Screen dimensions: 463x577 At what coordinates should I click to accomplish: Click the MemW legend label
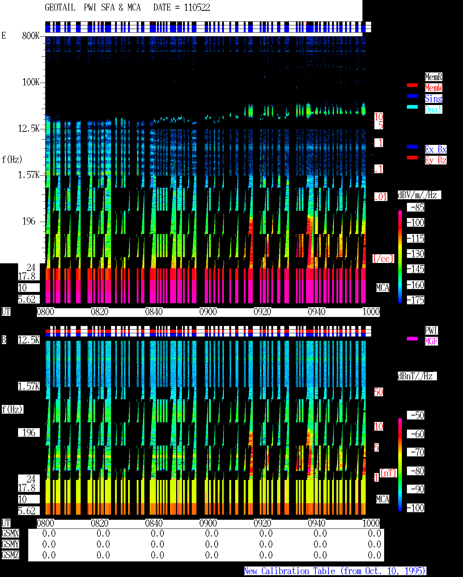[x=433, y=88]
